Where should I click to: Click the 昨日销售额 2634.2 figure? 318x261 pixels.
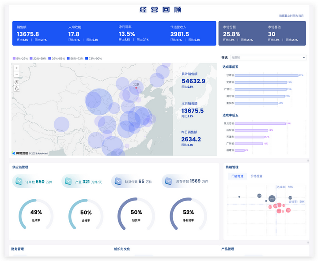[x=191, y=139]
